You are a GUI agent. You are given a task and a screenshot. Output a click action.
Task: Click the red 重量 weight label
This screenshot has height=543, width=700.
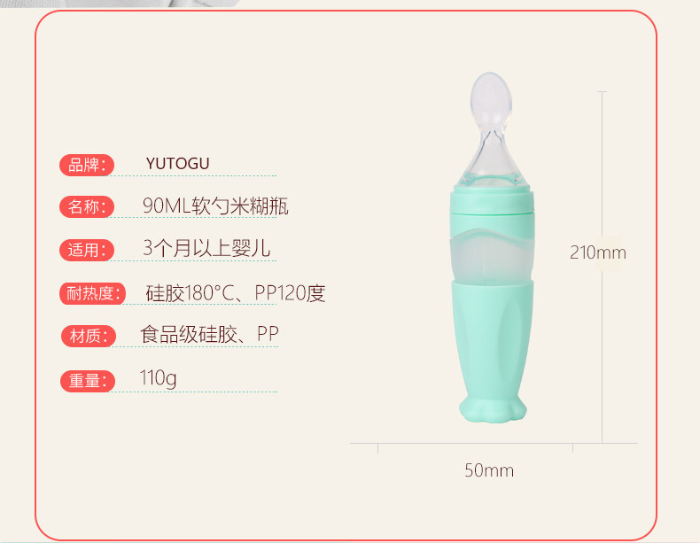coord(88,381)
